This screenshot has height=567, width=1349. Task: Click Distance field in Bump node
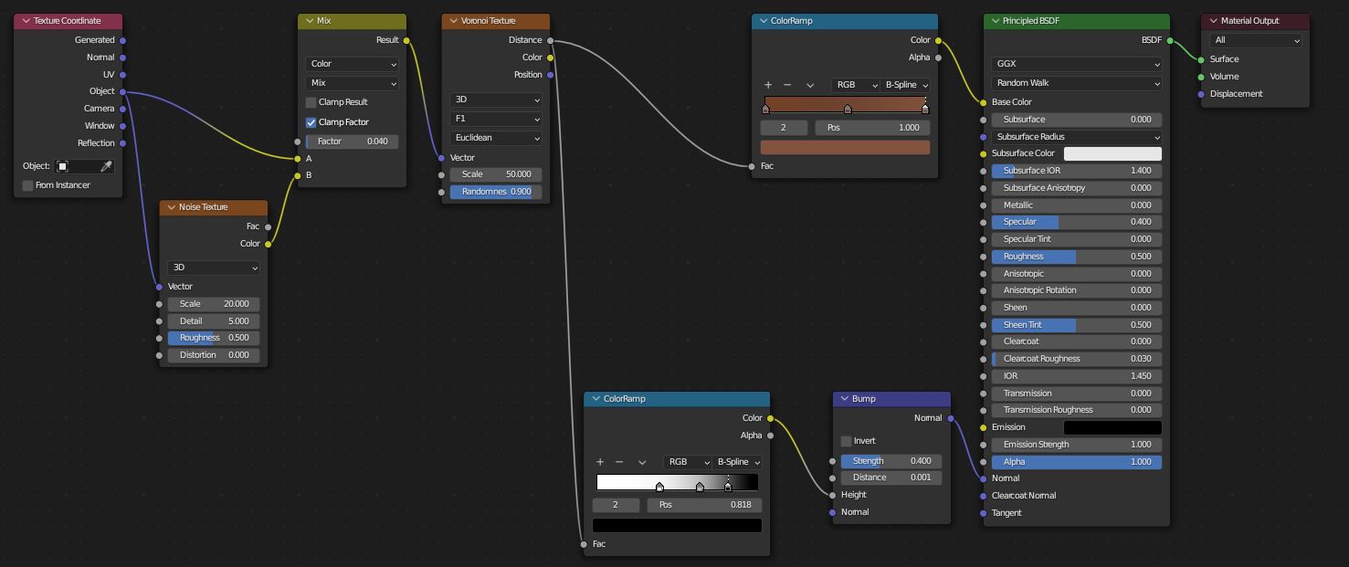click(x=891, y=478)
